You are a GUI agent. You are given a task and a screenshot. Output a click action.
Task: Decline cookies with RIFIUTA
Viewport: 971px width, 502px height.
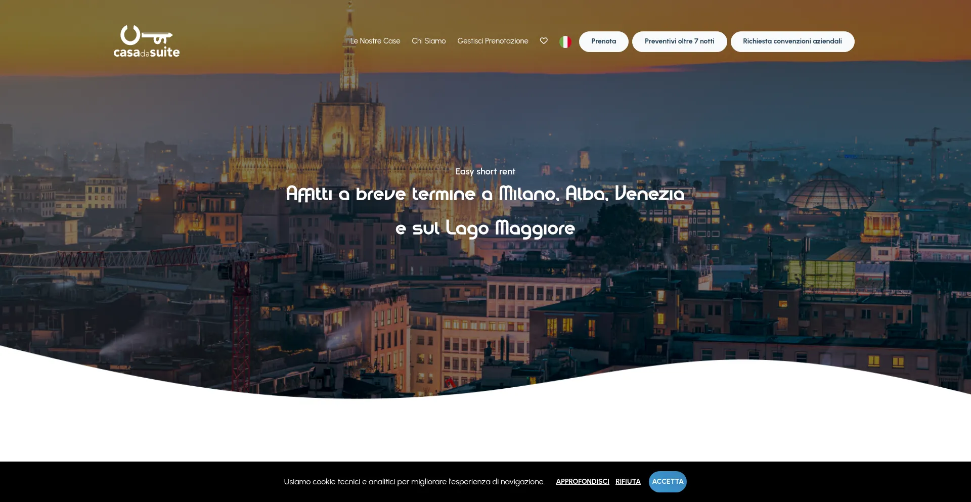[628, 481]
